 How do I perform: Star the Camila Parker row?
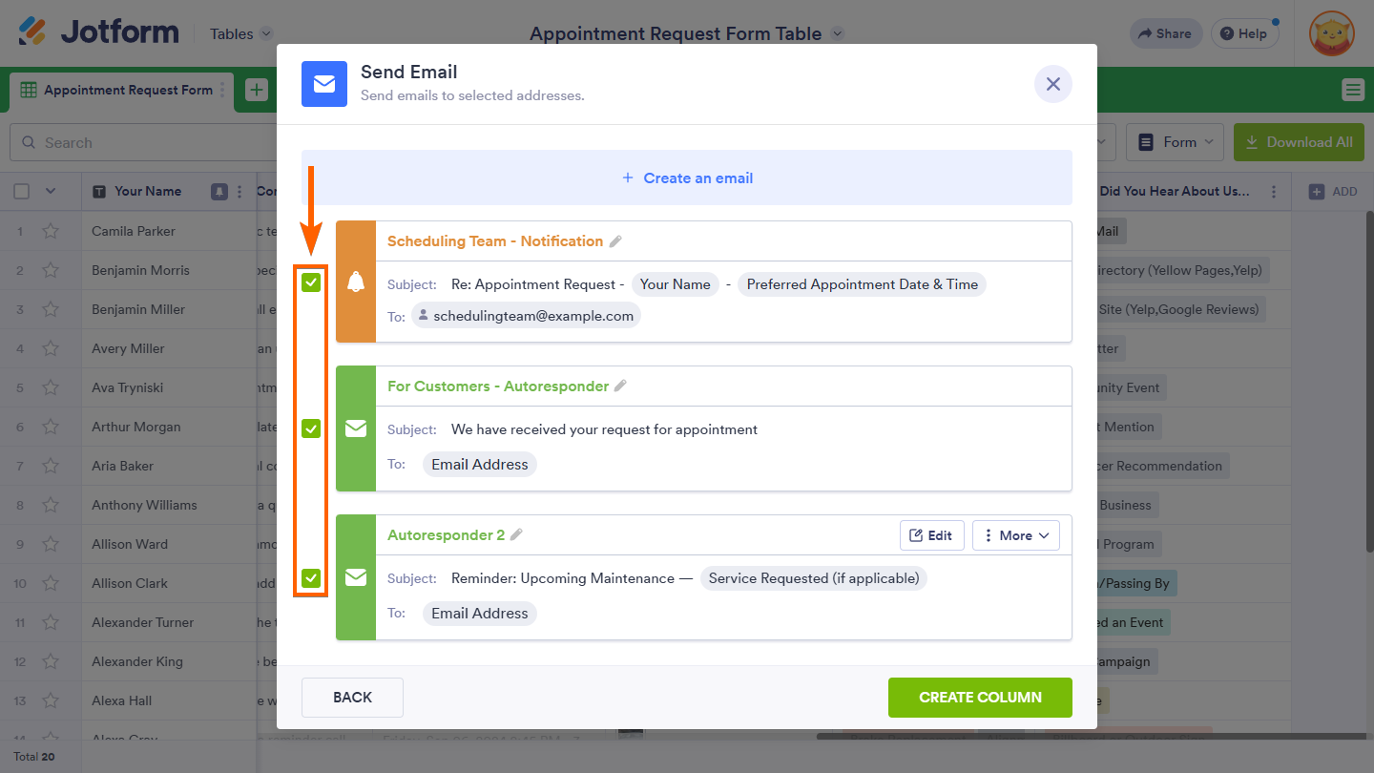[x=51, y=231]
